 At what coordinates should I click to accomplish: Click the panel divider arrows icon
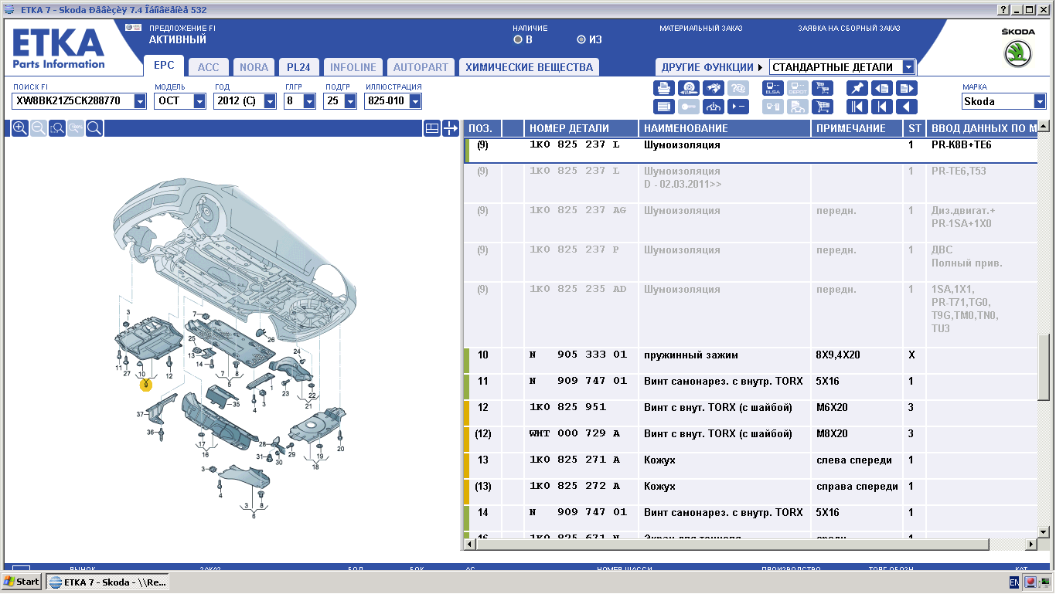tap(451, 128)
